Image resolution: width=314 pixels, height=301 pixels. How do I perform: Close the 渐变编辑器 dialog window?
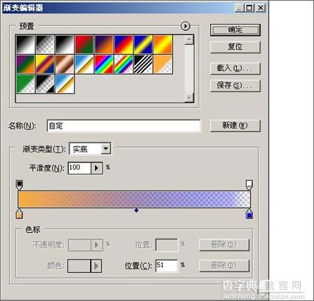[261, 8]
